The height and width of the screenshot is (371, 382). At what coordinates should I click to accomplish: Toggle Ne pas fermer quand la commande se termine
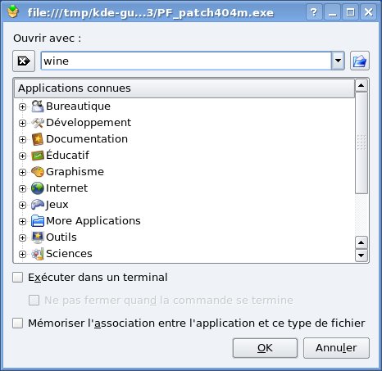(34, 301)
